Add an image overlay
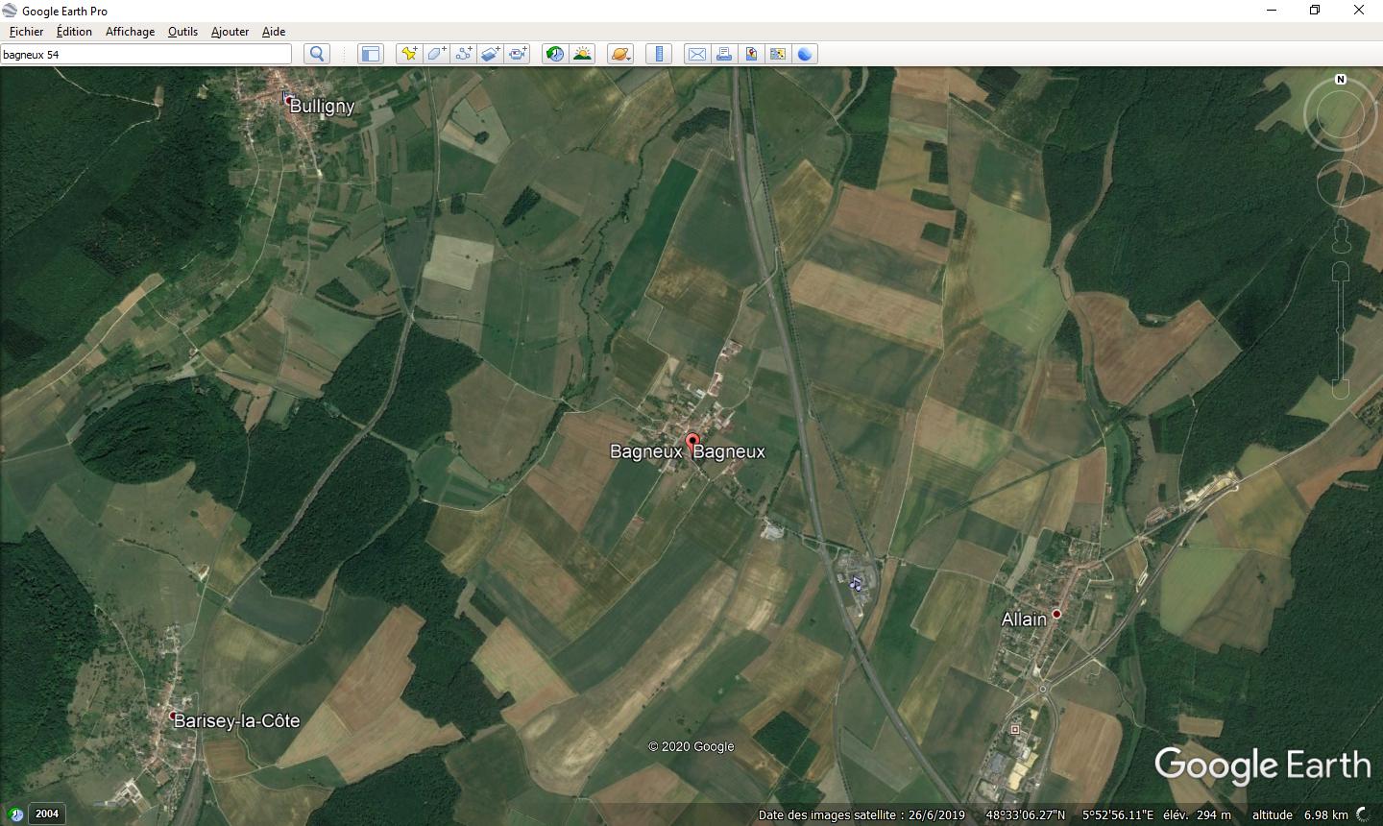Viewport: 1383px width, 826px height. coord(490,54)
